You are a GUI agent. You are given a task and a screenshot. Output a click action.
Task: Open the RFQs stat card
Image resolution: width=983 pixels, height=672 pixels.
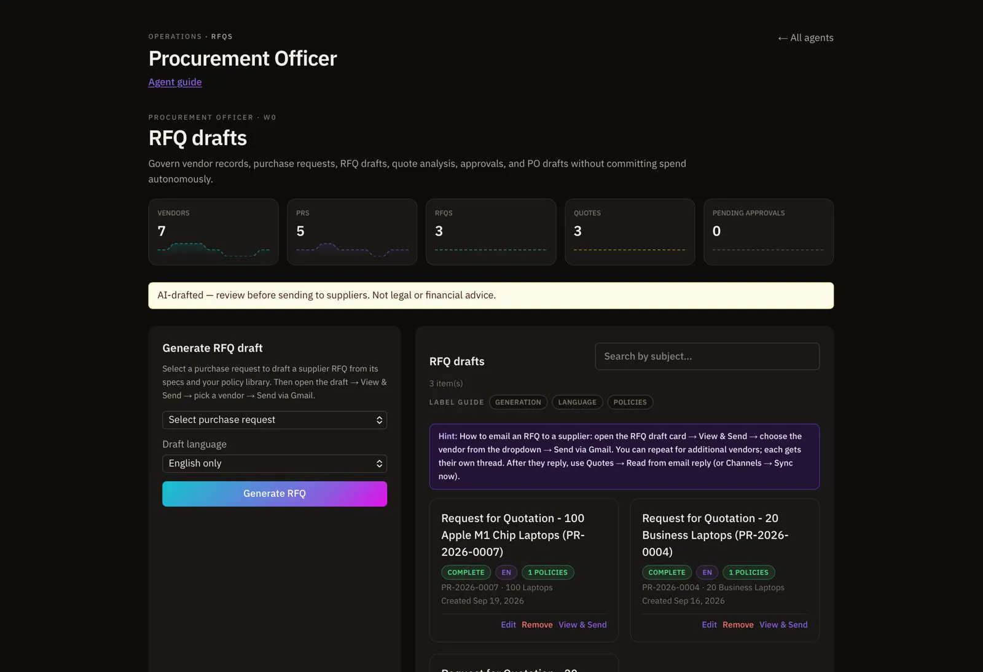[x=491, y=232]
